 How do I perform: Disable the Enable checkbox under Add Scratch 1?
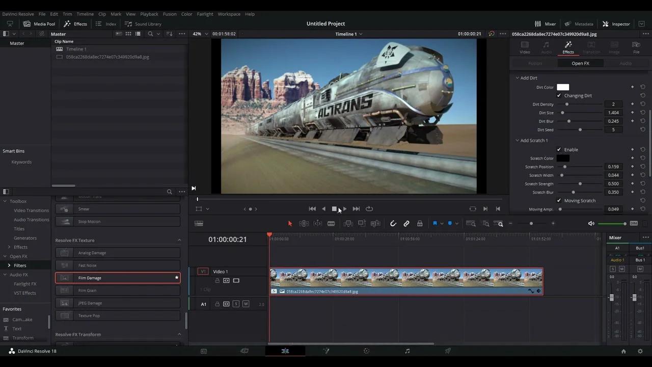click(x=559, y=149)
